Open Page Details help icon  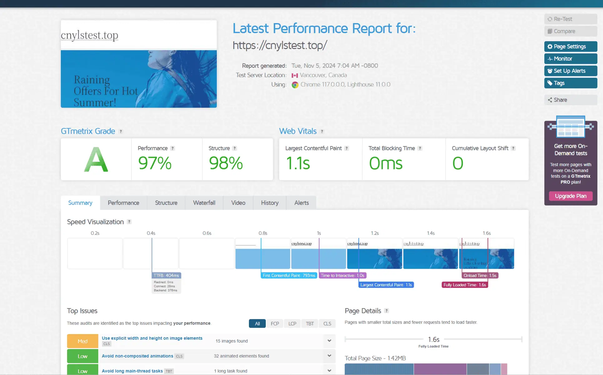tap(387, 311)
